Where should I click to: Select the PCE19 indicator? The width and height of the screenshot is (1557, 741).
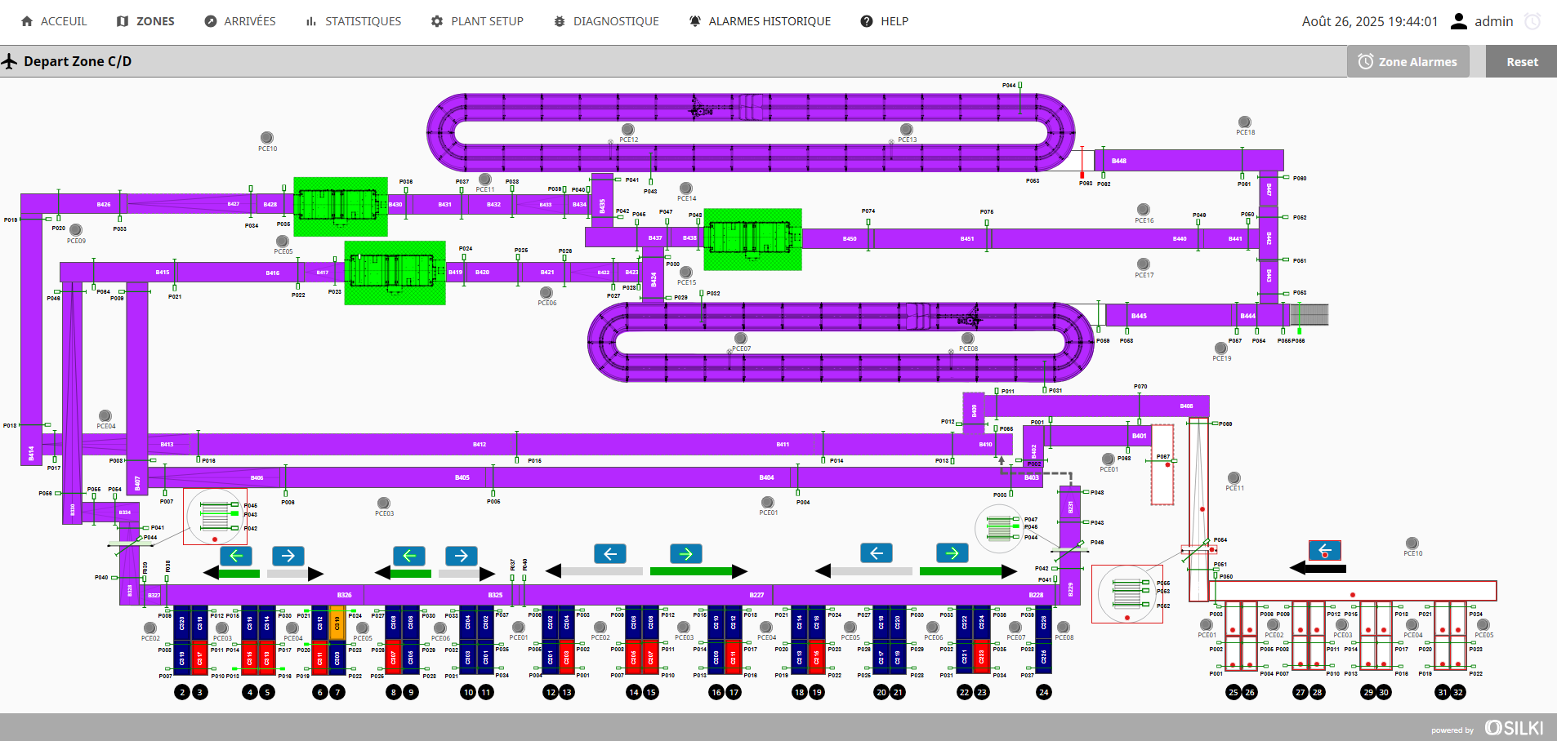[1221, 348]
